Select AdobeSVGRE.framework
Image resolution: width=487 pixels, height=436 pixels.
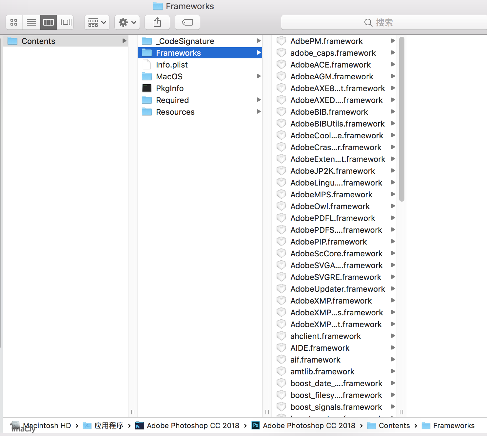tap(334, 277)
